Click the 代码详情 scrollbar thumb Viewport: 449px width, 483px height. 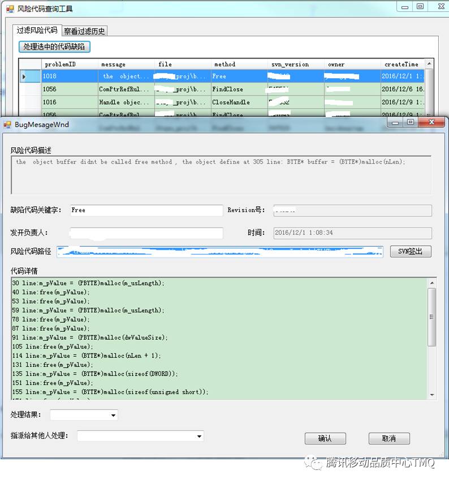click(x=432, y=317)
